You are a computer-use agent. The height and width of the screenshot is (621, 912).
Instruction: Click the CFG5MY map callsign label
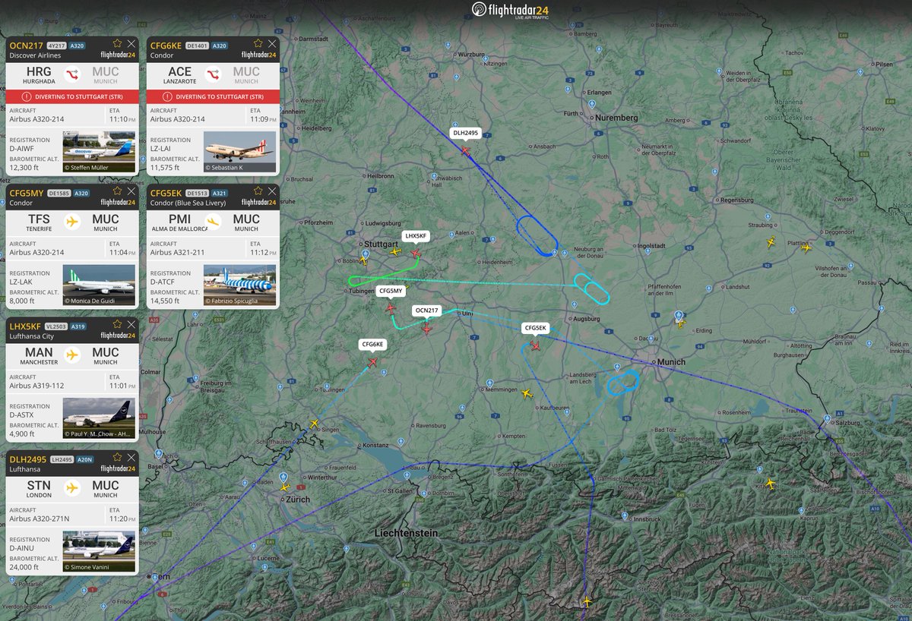391,291
